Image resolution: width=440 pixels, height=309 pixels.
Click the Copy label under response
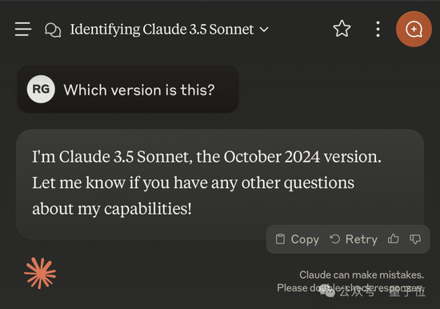(x=305, y=239)
